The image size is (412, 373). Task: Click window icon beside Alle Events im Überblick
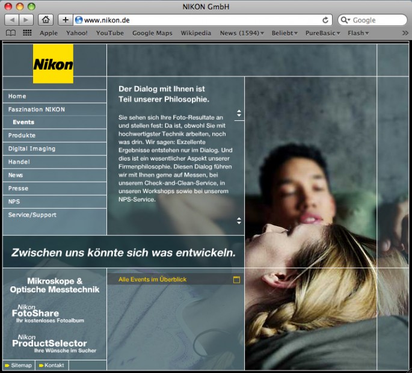[x=236, y=280]
